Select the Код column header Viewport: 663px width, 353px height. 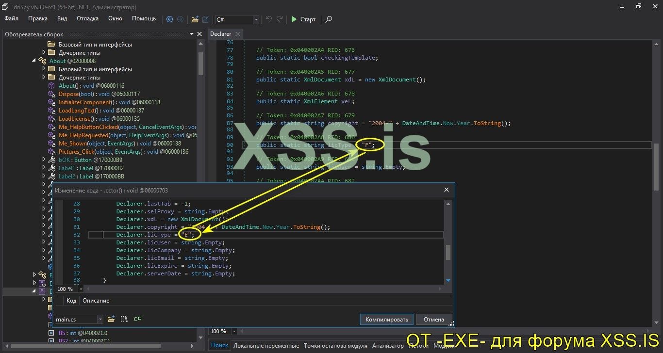coord(71,301)
